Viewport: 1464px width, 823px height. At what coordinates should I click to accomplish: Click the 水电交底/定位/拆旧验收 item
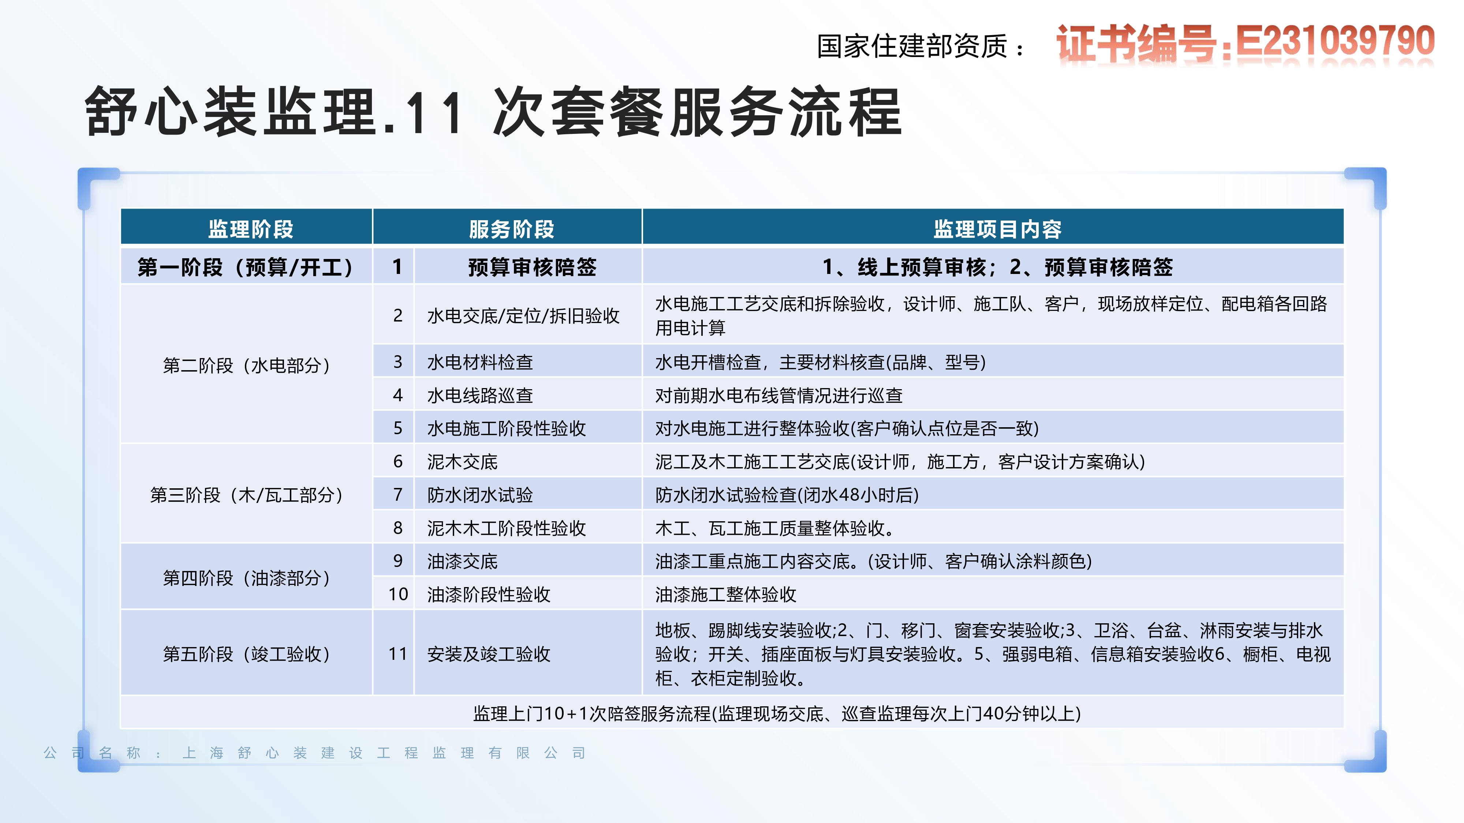523,316
